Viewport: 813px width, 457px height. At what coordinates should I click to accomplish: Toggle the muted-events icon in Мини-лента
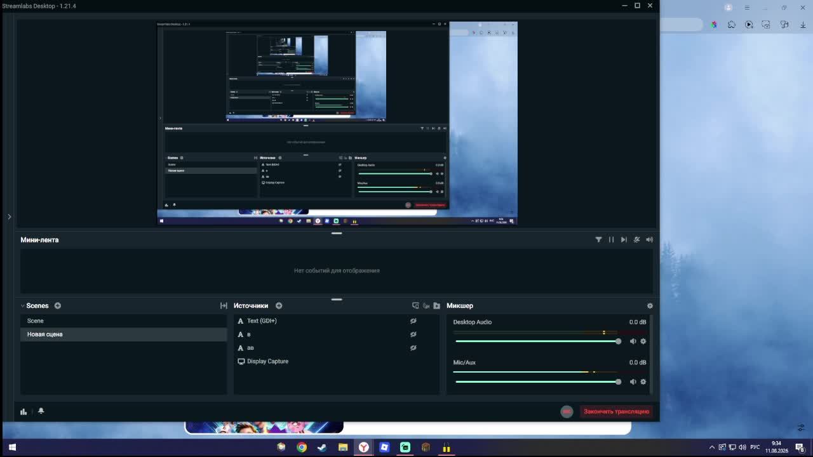tap(636, 240)
